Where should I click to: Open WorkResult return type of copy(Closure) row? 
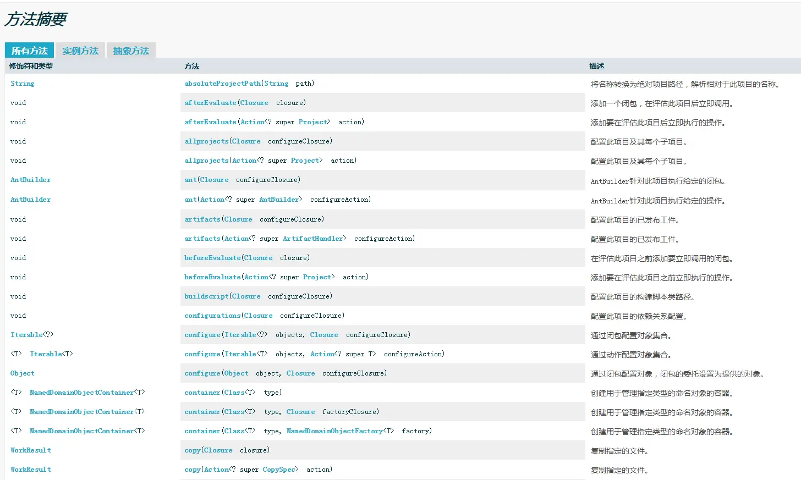click(31, 450)
